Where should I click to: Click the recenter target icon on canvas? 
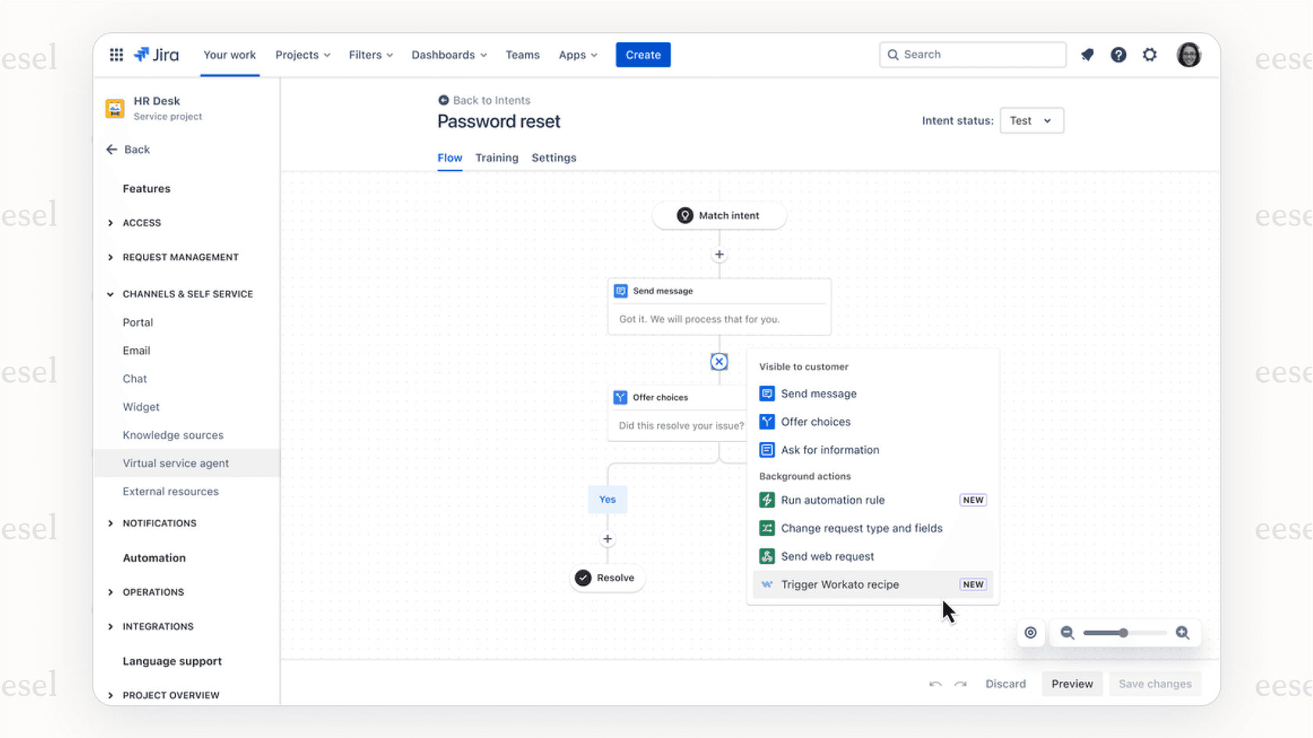[x=1030, y=633]
